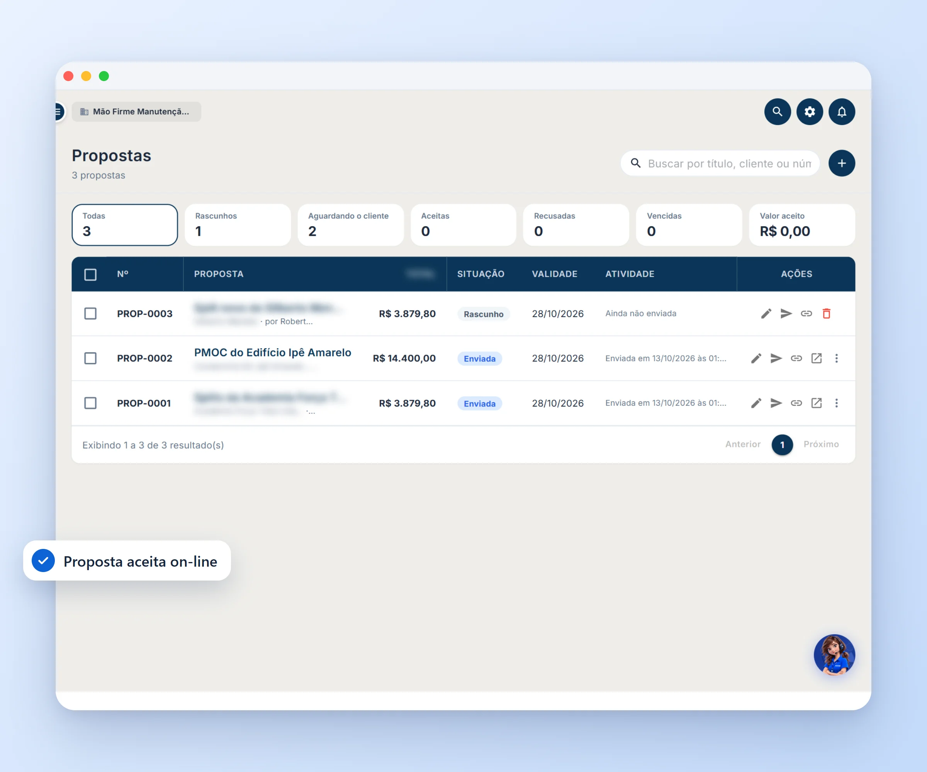Filter by Vencidas card

[689, 225]
